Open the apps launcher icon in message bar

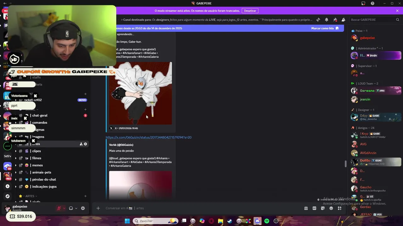pyautogui.click(x=339, y=208)
